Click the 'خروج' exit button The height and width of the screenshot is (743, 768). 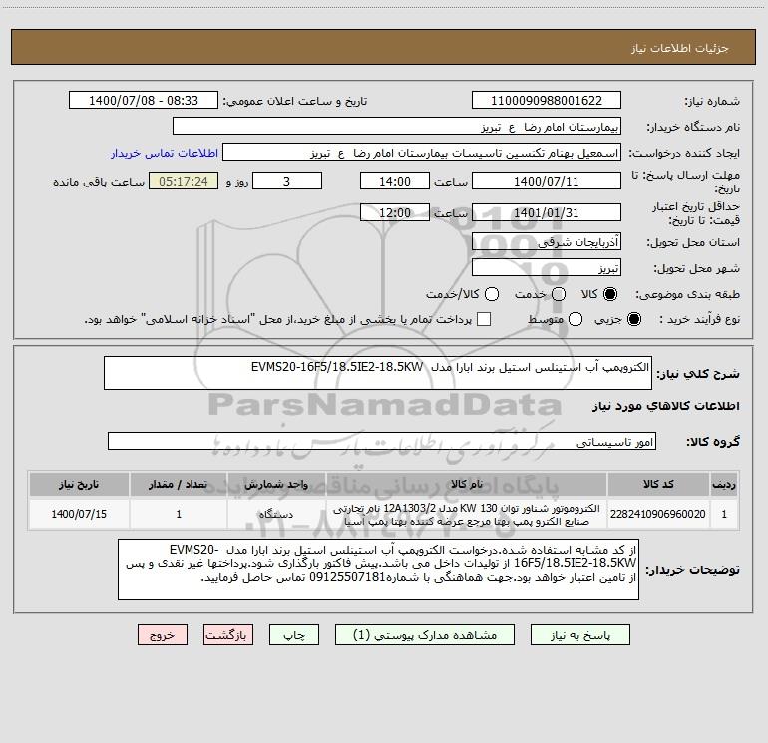163,635
